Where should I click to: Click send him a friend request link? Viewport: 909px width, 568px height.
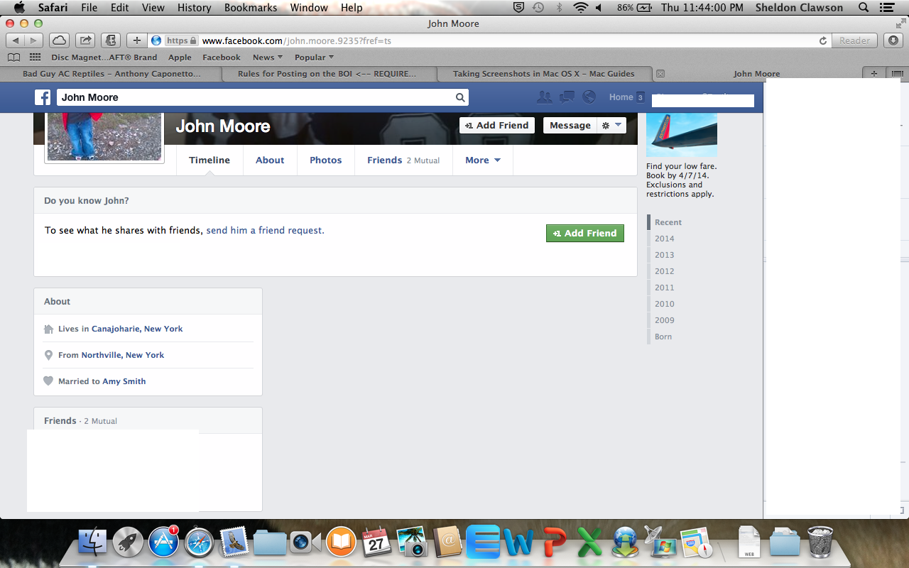265,231
